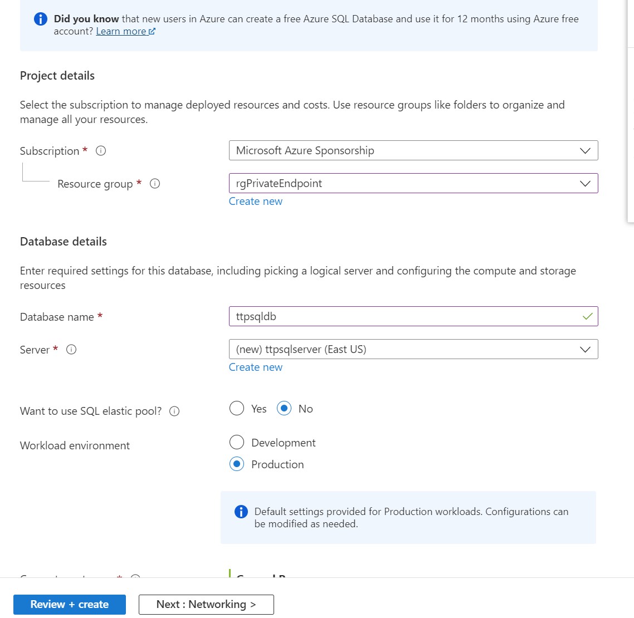Select No for SQL elastic pool
Image resolution: width=634 pixels, height=618 pixels.
tap(284, 409)
